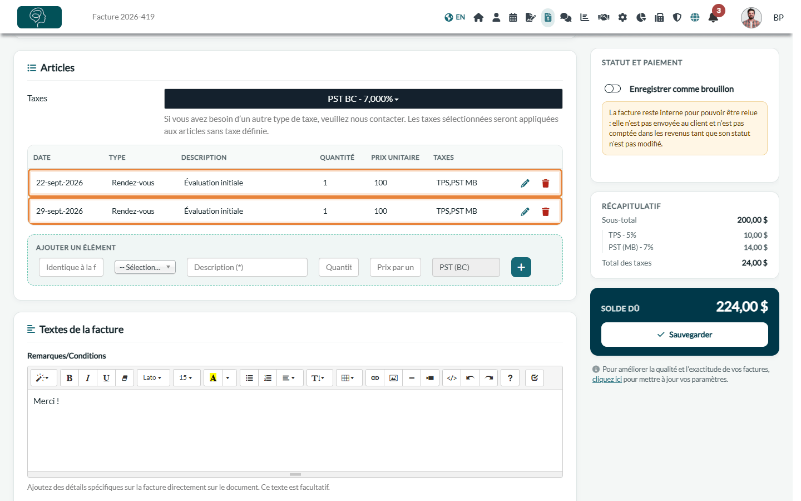Delete the 22-sept.-2026 article row
Screen dimensions: 801x501
(546, 183)
